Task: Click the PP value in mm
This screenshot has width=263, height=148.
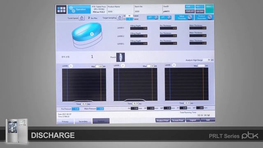Action: point(151,108)
